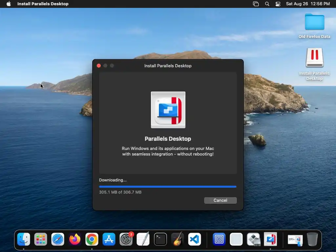
Task: Click the blue download progress bar
Action: click(168, 187)
